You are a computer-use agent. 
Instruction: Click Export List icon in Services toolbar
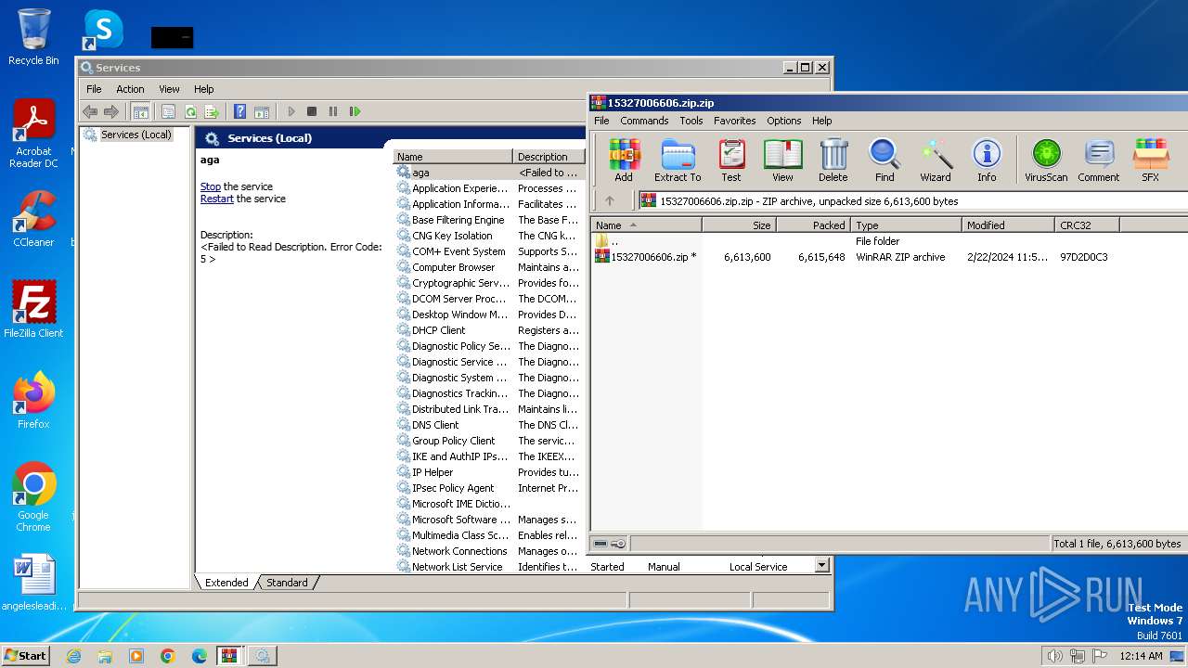(x=212, y=111)
